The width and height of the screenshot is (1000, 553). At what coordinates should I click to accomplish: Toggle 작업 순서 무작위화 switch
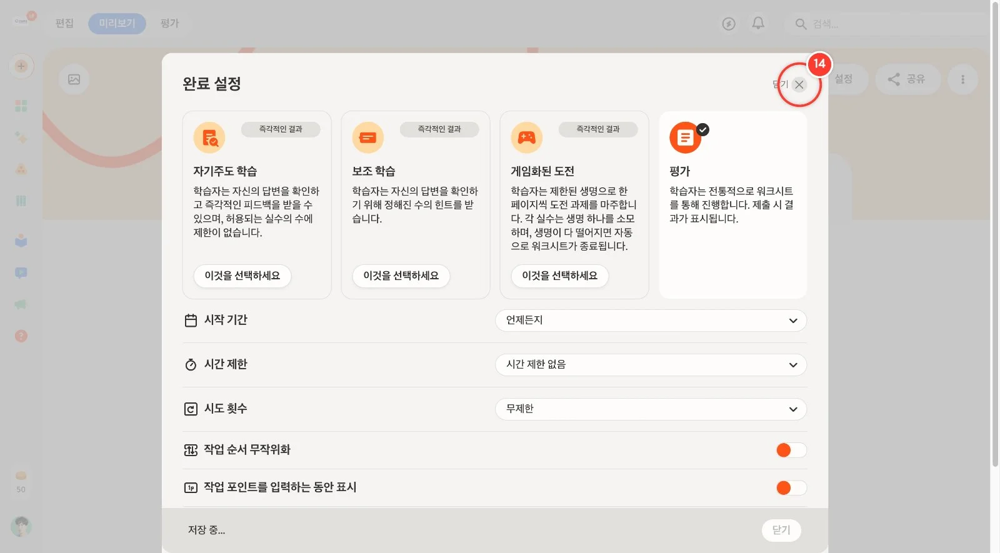[x=791, y=450]
